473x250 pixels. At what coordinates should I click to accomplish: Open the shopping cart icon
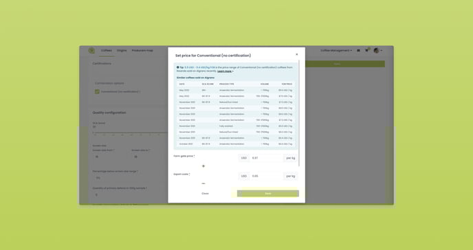click(366, 50)
